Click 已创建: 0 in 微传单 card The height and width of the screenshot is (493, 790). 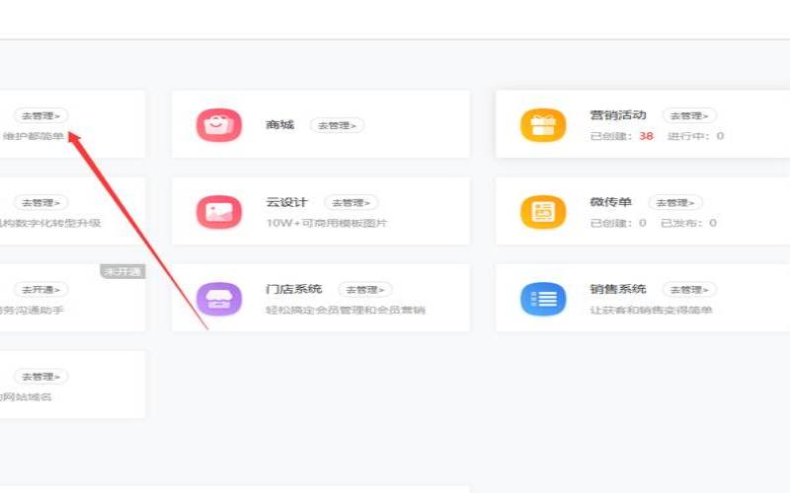click(x=618, y=223)
